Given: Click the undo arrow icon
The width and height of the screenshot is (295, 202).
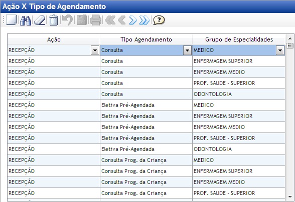Looking at the screenshot, I should (68, 20).
